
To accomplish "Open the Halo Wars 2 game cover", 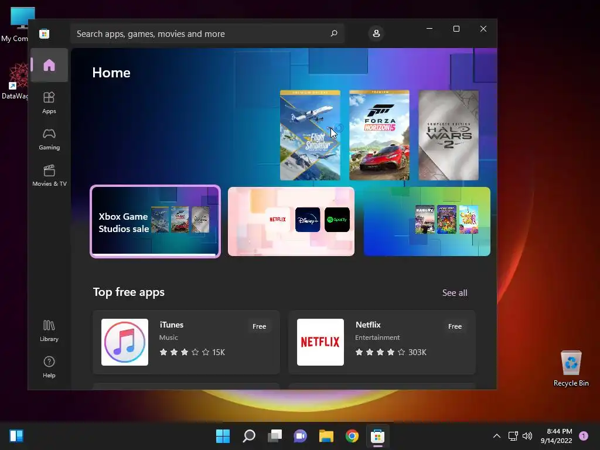I will (x=448, y=135).
